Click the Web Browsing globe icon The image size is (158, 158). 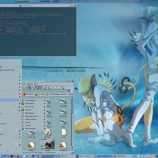23,129
